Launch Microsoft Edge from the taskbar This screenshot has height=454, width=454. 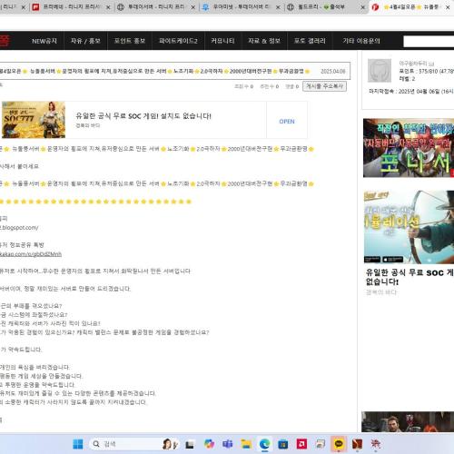(264, 444)
